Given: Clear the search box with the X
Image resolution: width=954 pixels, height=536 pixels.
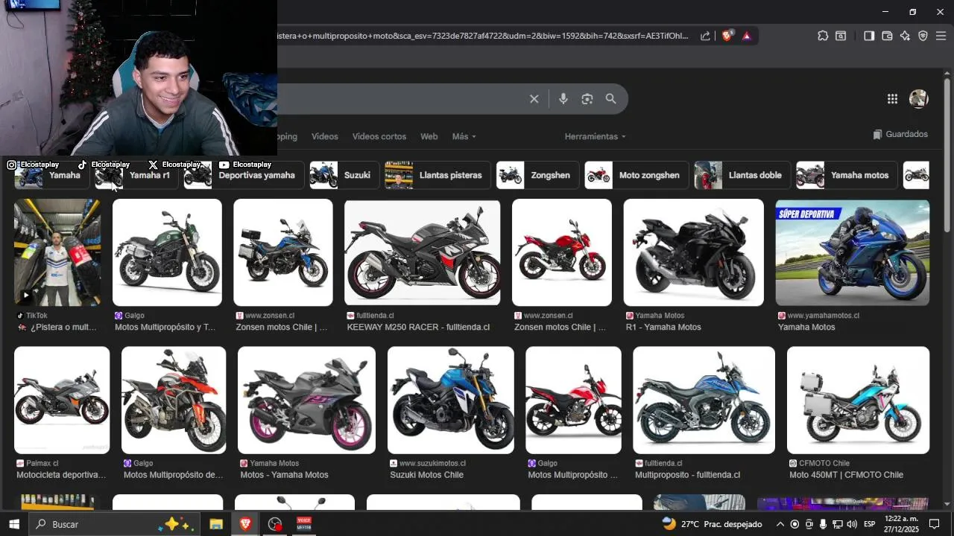Looking at the screenshot, I should (534, 99).
